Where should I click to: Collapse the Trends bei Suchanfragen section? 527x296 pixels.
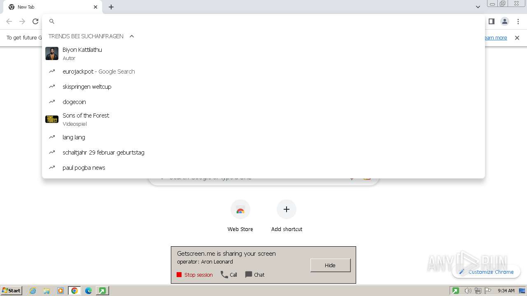(132, 36)
